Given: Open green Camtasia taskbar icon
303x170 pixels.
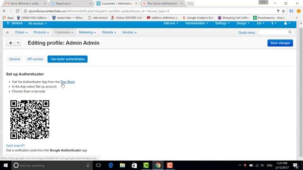Looking at the screenshot, I should coord(146,165).
